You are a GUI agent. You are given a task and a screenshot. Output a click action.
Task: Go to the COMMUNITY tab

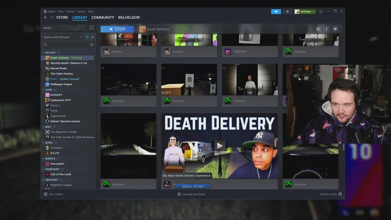(103, 17)
